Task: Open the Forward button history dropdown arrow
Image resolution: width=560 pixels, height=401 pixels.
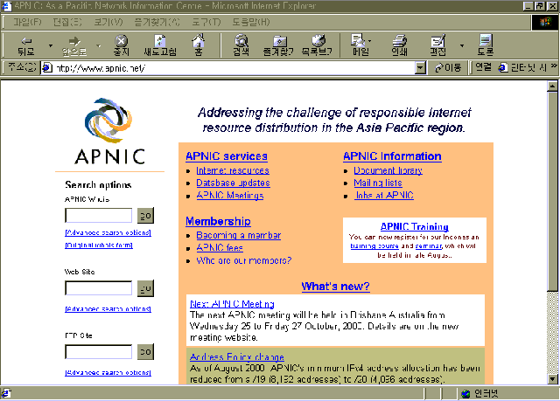Action: click(99, 45)
